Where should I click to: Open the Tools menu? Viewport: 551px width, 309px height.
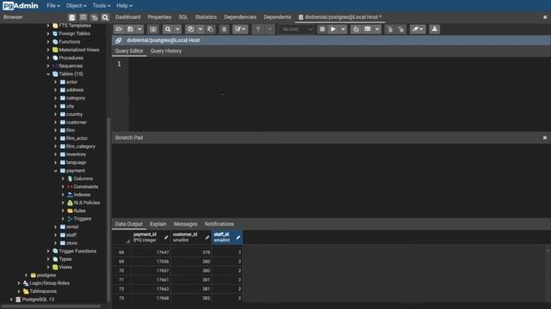[x=102, y=6]
